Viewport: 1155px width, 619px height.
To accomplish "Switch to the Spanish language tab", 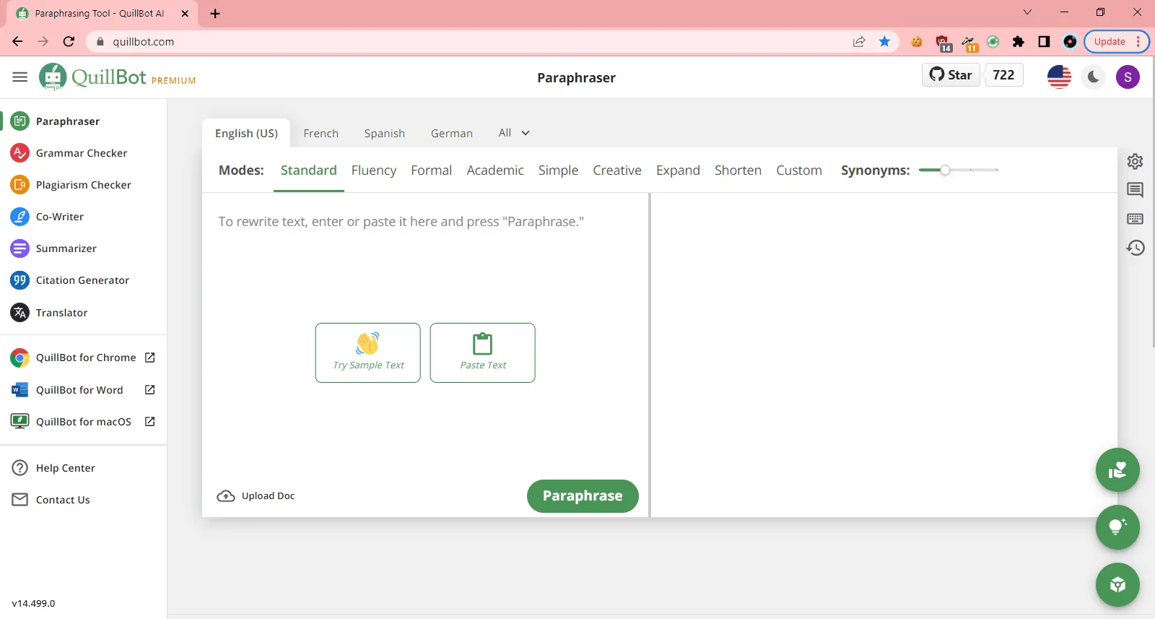I will 385,134.
